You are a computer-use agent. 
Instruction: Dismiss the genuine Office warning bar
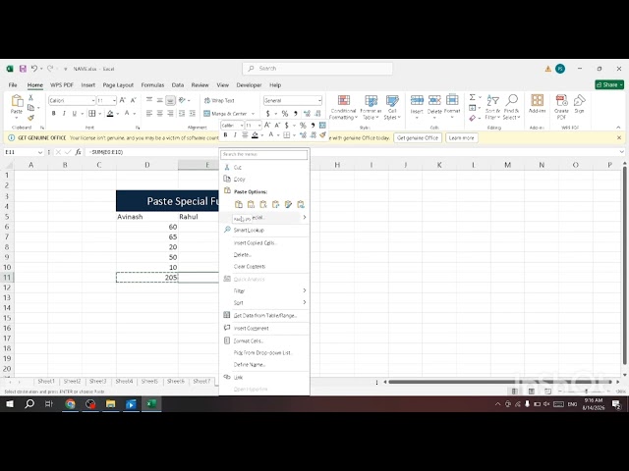(x=619, y=137)
